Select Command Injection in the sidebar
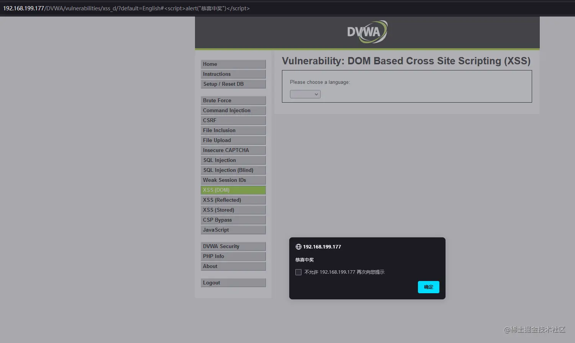 pos(233,110)
